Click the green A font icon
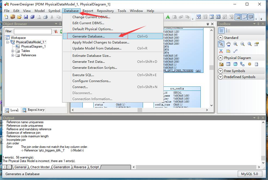The height and width of the screenshot is (180, 268). coord(168,17)
